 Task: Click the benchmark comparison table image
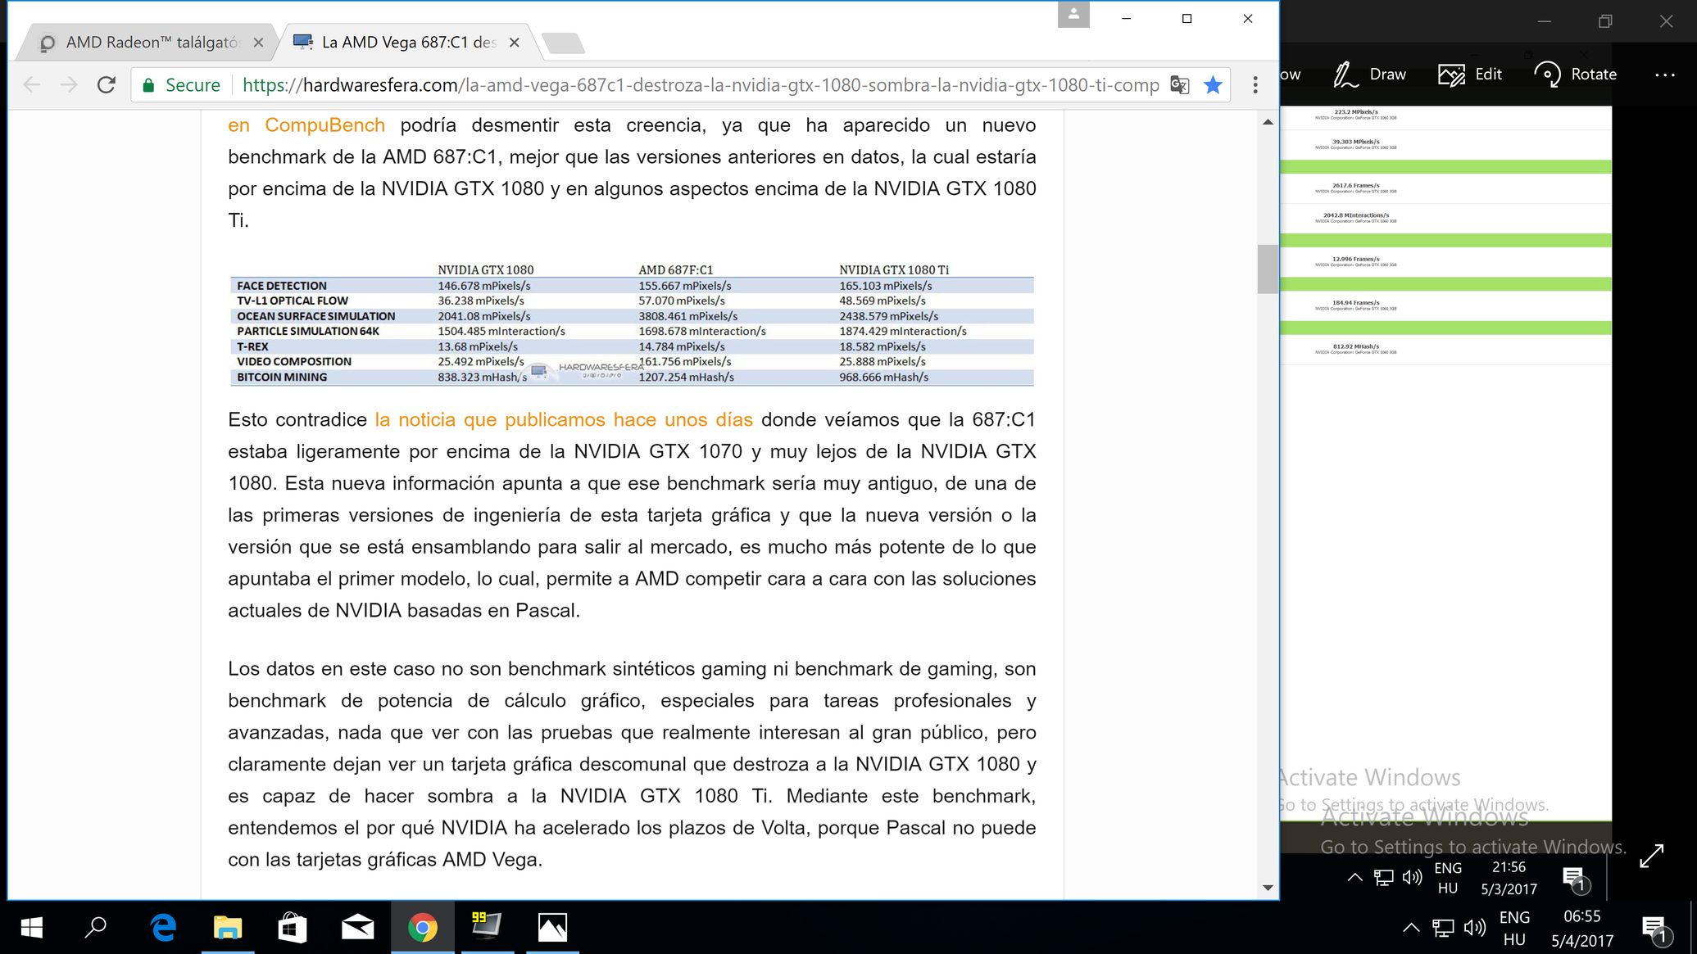pos(632,323)
